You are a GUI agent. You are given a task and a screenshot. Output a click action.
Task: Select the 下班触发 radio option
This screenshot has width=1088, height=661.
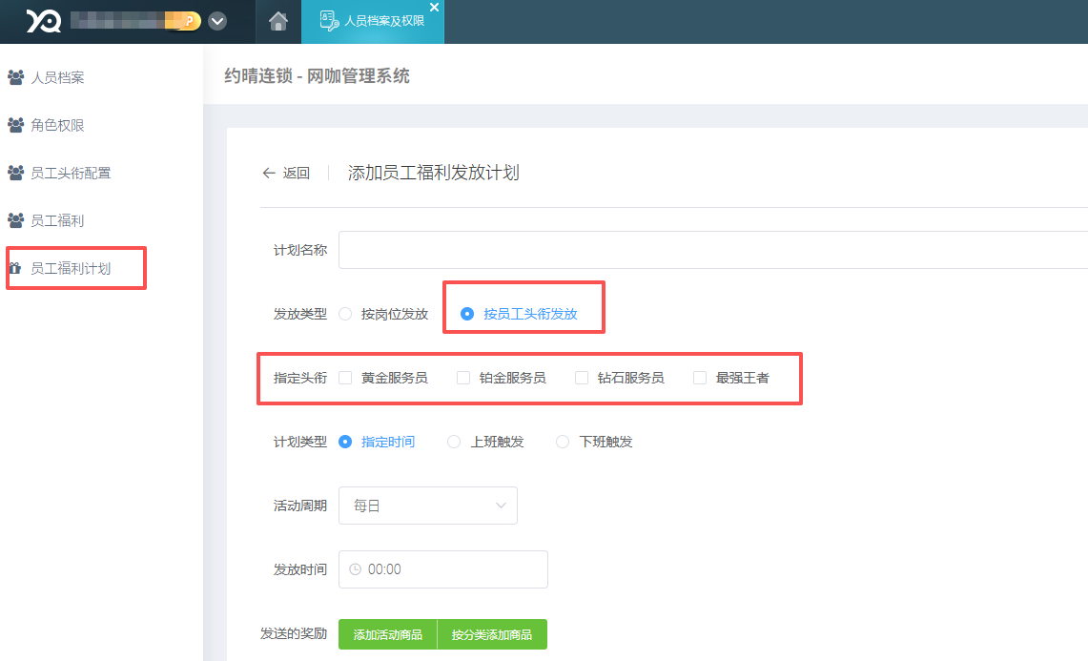562,442
